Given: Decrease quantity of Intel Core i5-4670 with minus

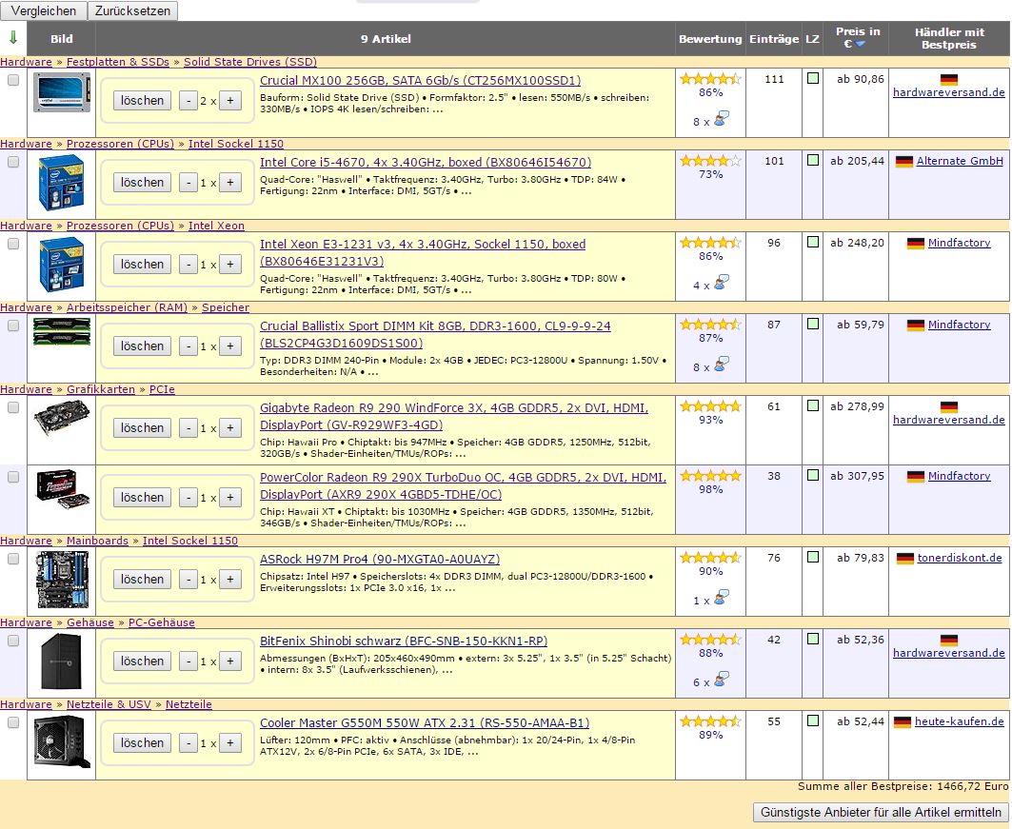Looking at the screenshot, I should (189, 183).
